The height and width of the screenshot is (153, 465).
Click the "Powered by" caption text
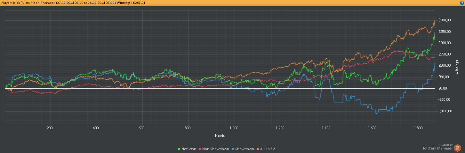[x=445, y=145]
